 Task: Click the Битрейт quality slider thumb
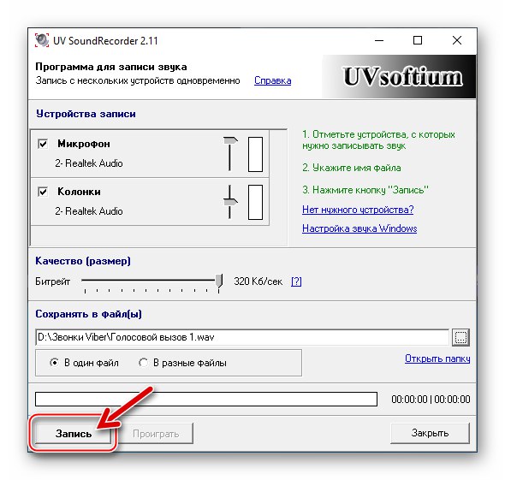(219, 281)
